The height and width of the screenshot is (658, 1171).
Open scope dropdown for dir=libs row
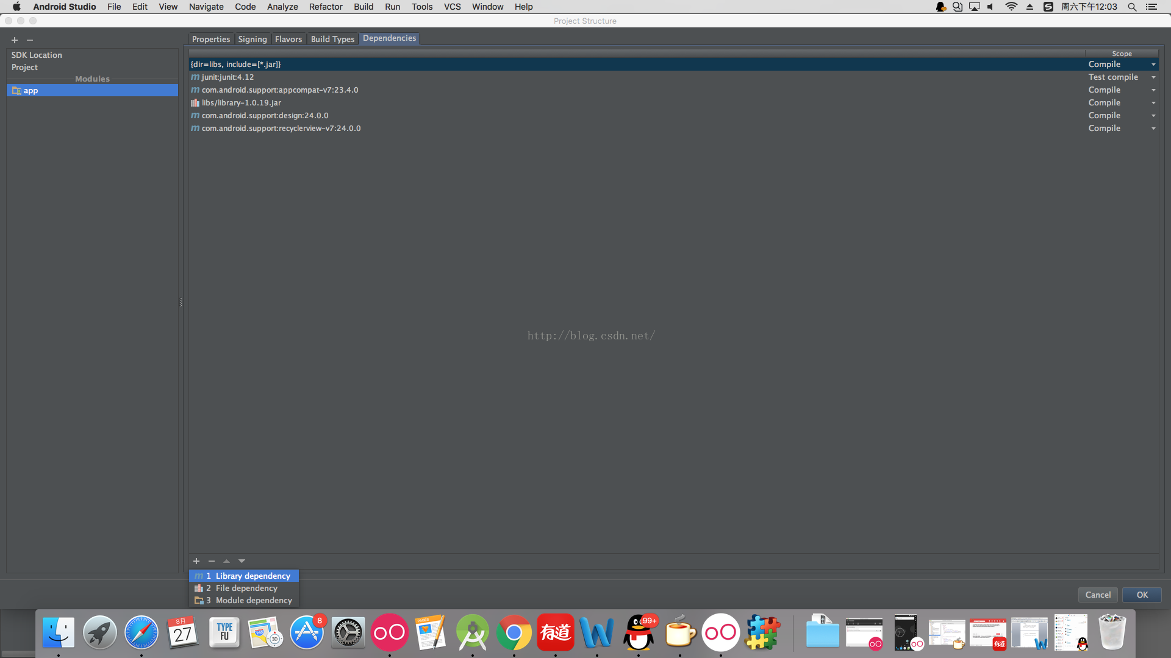(1153, 65)
